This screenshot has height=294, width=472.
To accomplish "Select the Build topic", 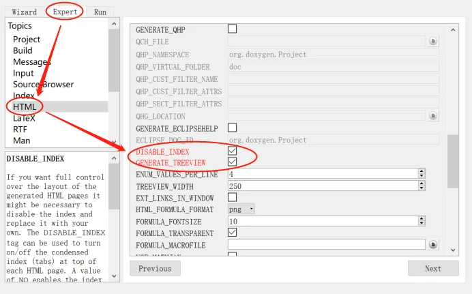I will pos(23,50).
